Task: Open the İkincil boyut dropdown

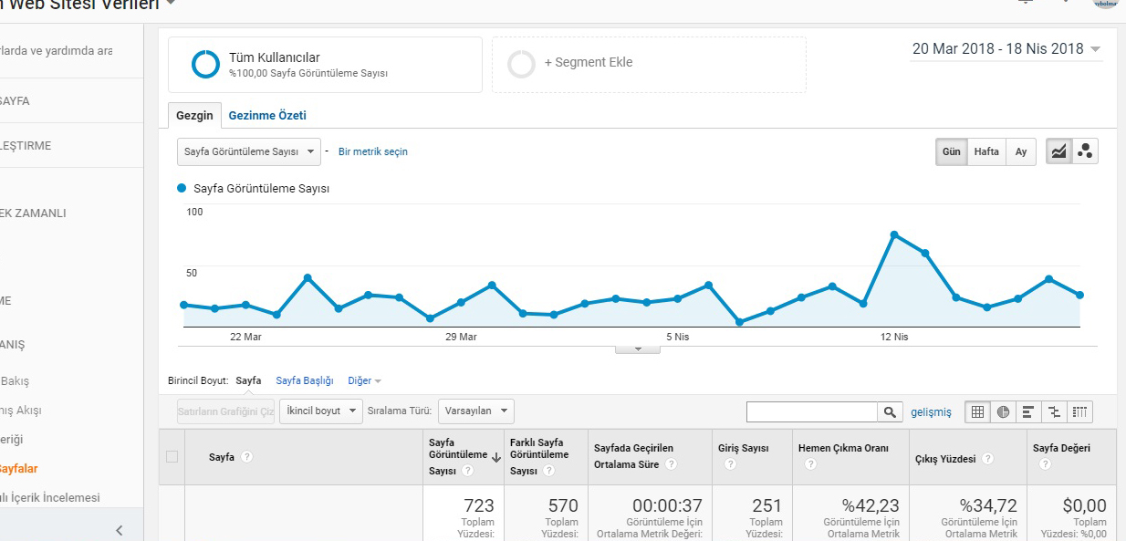Action: click(321, 411)
